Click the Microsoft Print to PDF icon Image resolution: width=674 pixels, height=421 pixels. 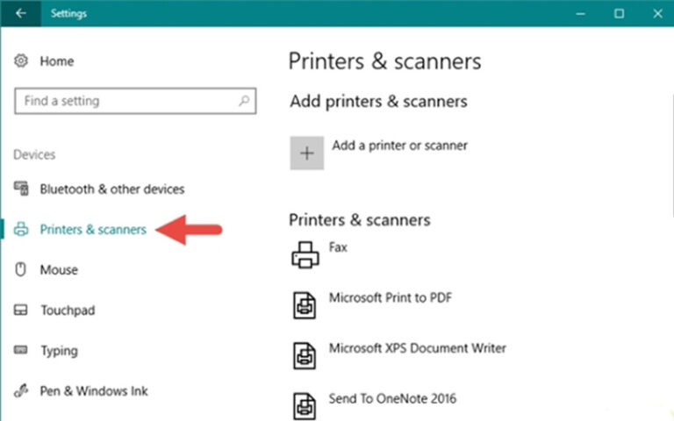pos(305,305)
